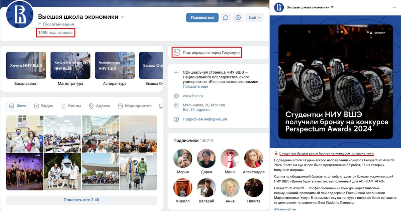Open the Подписчики 140 215 list heading
401x211 pixels.
click(193, 140)
